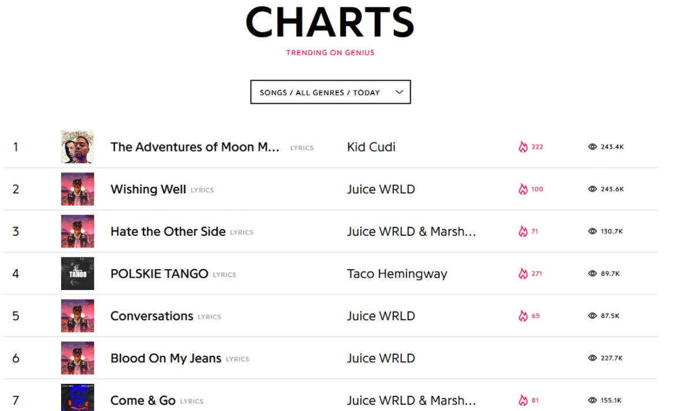Click the eye views icon for Blood On My Jeans

pyautogui.click(x=592, y=358)
